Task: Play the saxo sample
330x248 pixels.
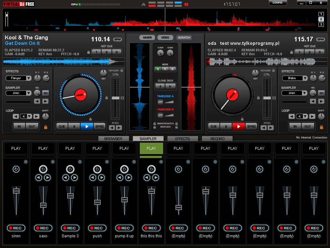Action: (43, 149)
